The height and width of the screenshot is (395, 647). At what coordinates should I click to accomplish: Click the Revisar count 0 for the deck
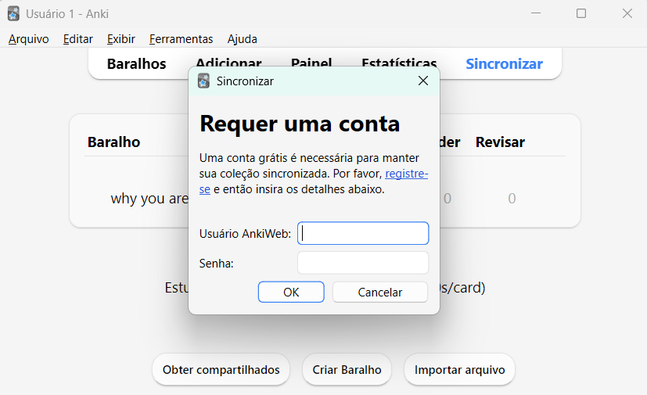click(x=512, y=199)
